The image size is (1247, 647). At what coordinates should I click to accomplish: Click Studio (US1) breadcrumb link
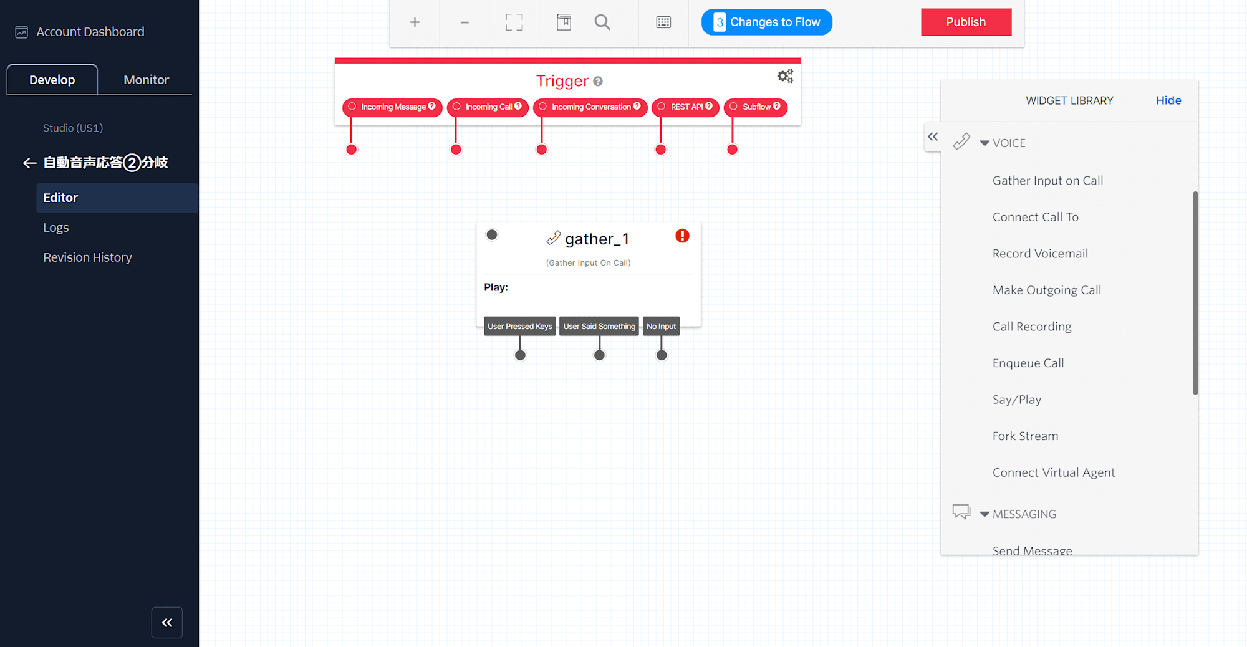[73, 128]
